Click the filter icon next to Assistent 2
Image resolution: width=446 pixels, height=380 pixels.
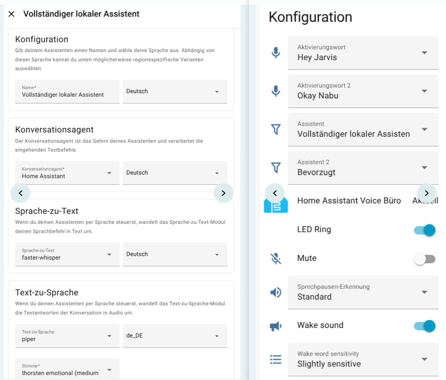coord(276,167)
